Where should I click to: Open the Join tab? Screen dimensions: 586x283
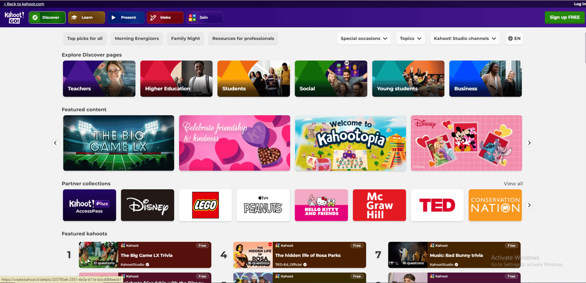click(204, 18)
